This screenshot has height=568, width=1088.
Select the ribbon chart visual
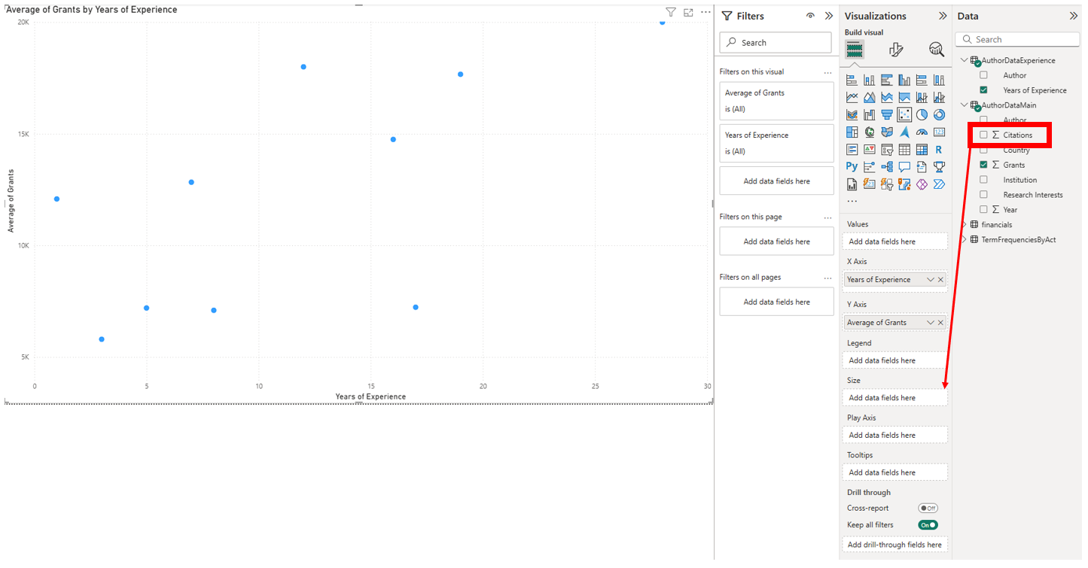tap(852, 114)
